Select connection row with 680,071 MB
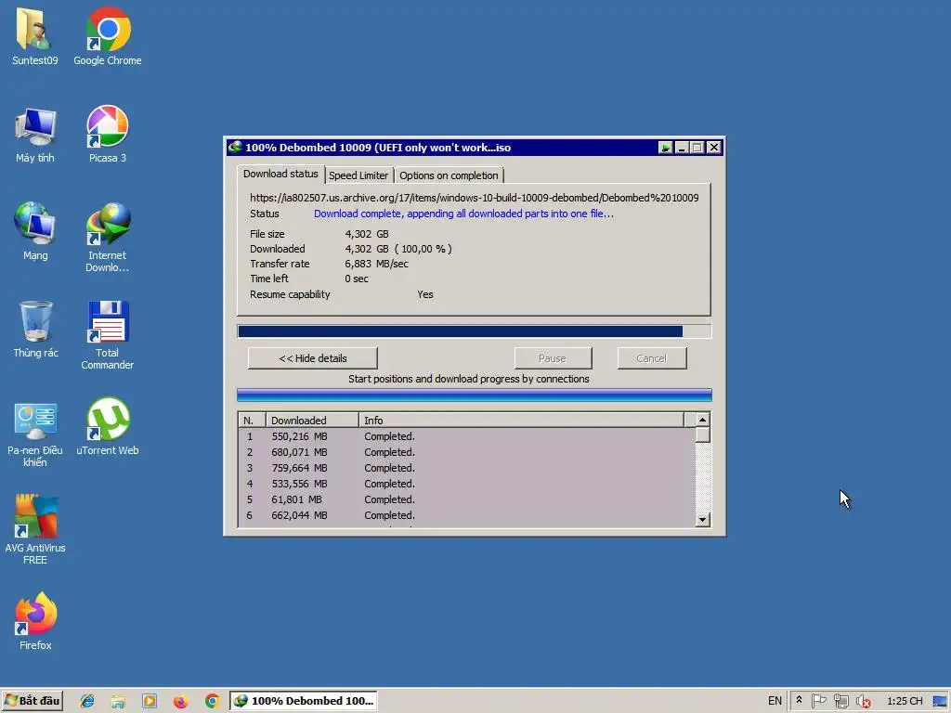This screenshot has height=713, width=951. (466, 452)
